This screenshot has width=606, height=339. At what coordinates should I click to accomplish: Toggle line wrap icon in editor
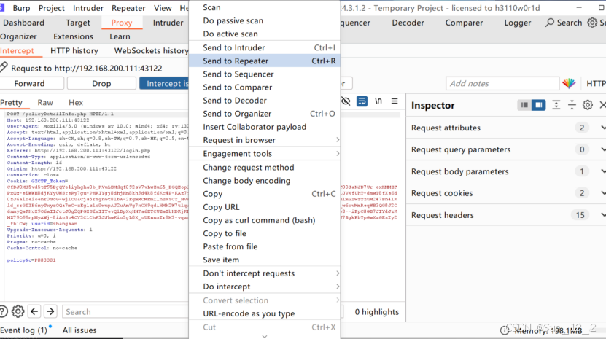362,101
